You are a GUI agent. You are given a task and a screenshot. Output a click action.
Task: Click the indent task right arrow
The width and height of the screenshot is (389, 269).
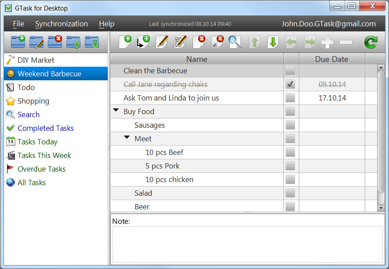click(x=310, y=42)
